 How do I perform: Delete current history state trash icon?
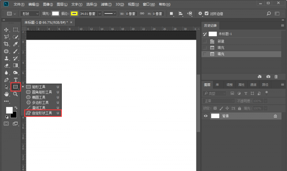(276, 77)
